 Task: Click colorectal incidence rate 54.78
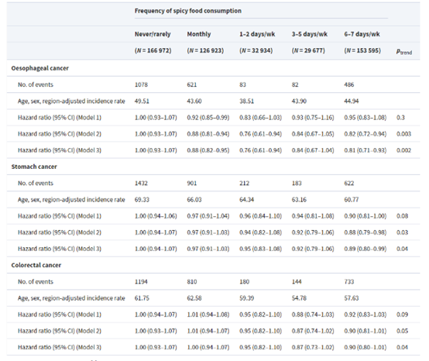pos(299,298)
